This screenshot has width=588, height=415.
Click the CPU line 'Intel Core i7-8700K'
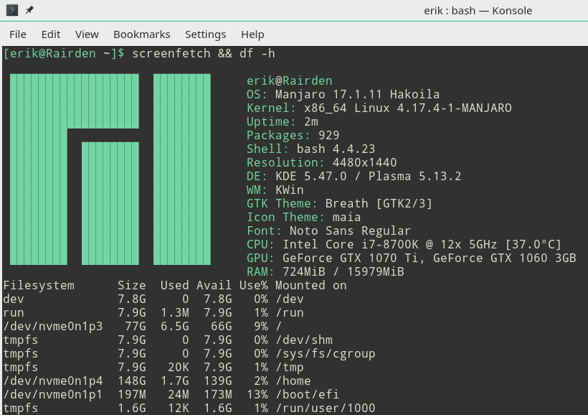point(351,245)
